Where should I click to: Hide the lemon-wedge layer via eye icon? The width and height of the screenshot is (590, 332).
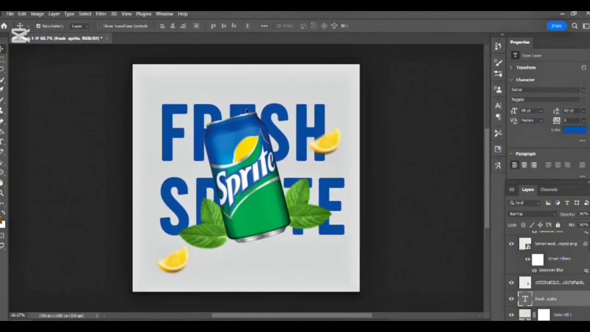[x=511, y=244]
